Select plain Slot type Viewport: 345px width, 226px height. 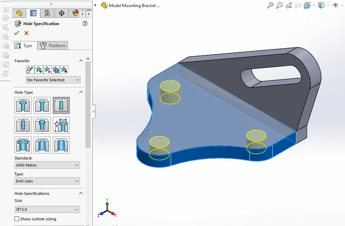[61, 145]
